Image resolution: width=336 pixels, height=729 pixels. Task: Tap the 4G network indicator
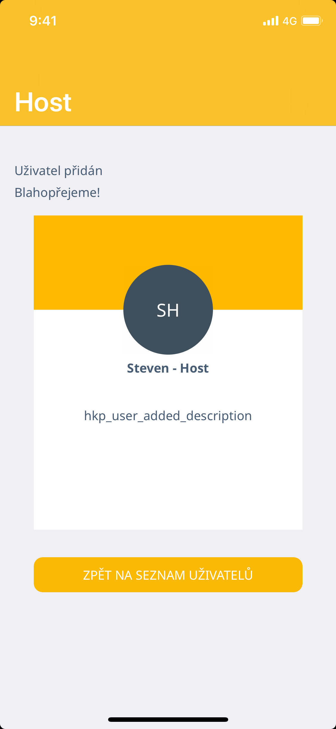click(289, 21)
